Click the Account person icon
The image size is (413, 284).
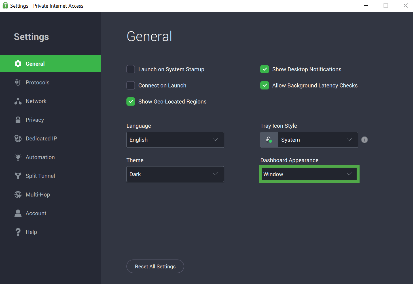click(x=18, y=213)
